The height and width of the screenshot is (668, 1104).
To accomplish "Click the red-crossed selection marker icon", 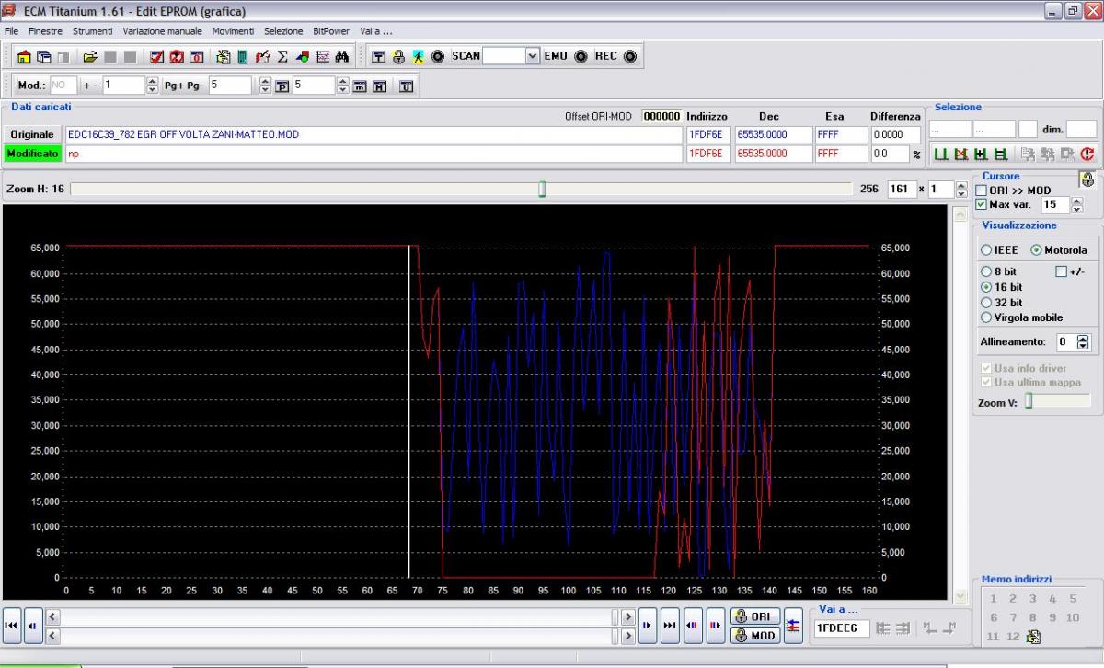I will tap(960, 155).
